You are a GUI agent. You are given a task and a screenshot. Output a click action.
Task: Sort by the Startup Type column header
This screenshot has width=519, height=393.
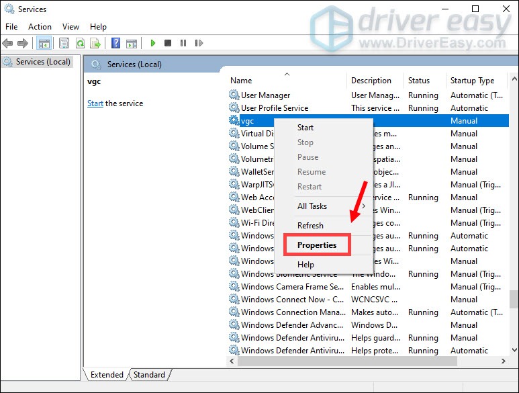472,81
